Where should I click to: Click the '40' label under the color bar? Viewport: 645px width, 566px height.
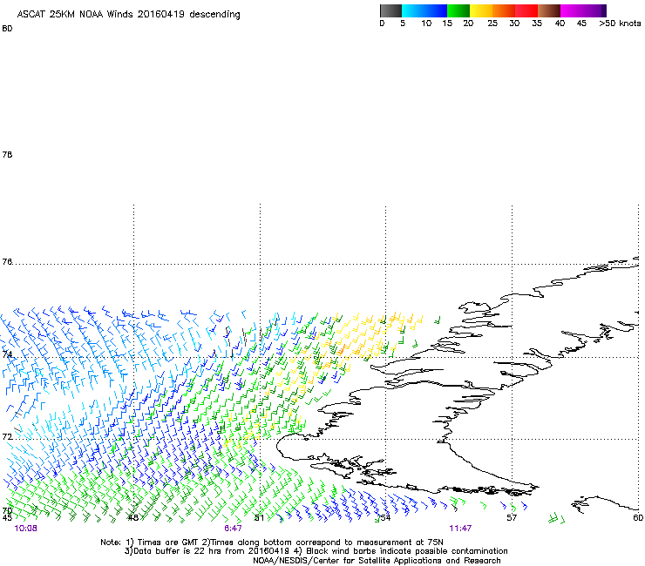point(560,24)
